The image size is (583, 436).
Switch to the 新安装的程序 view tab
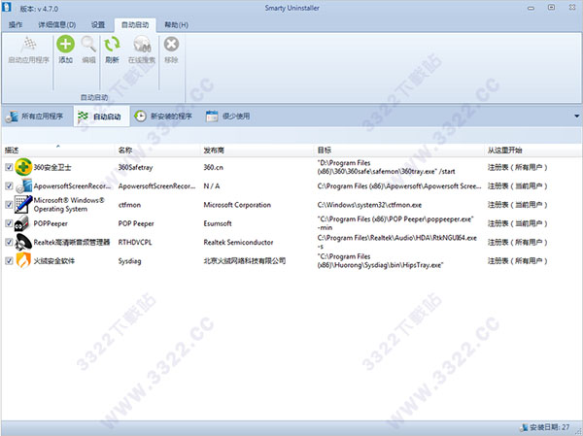pos(163,117)
